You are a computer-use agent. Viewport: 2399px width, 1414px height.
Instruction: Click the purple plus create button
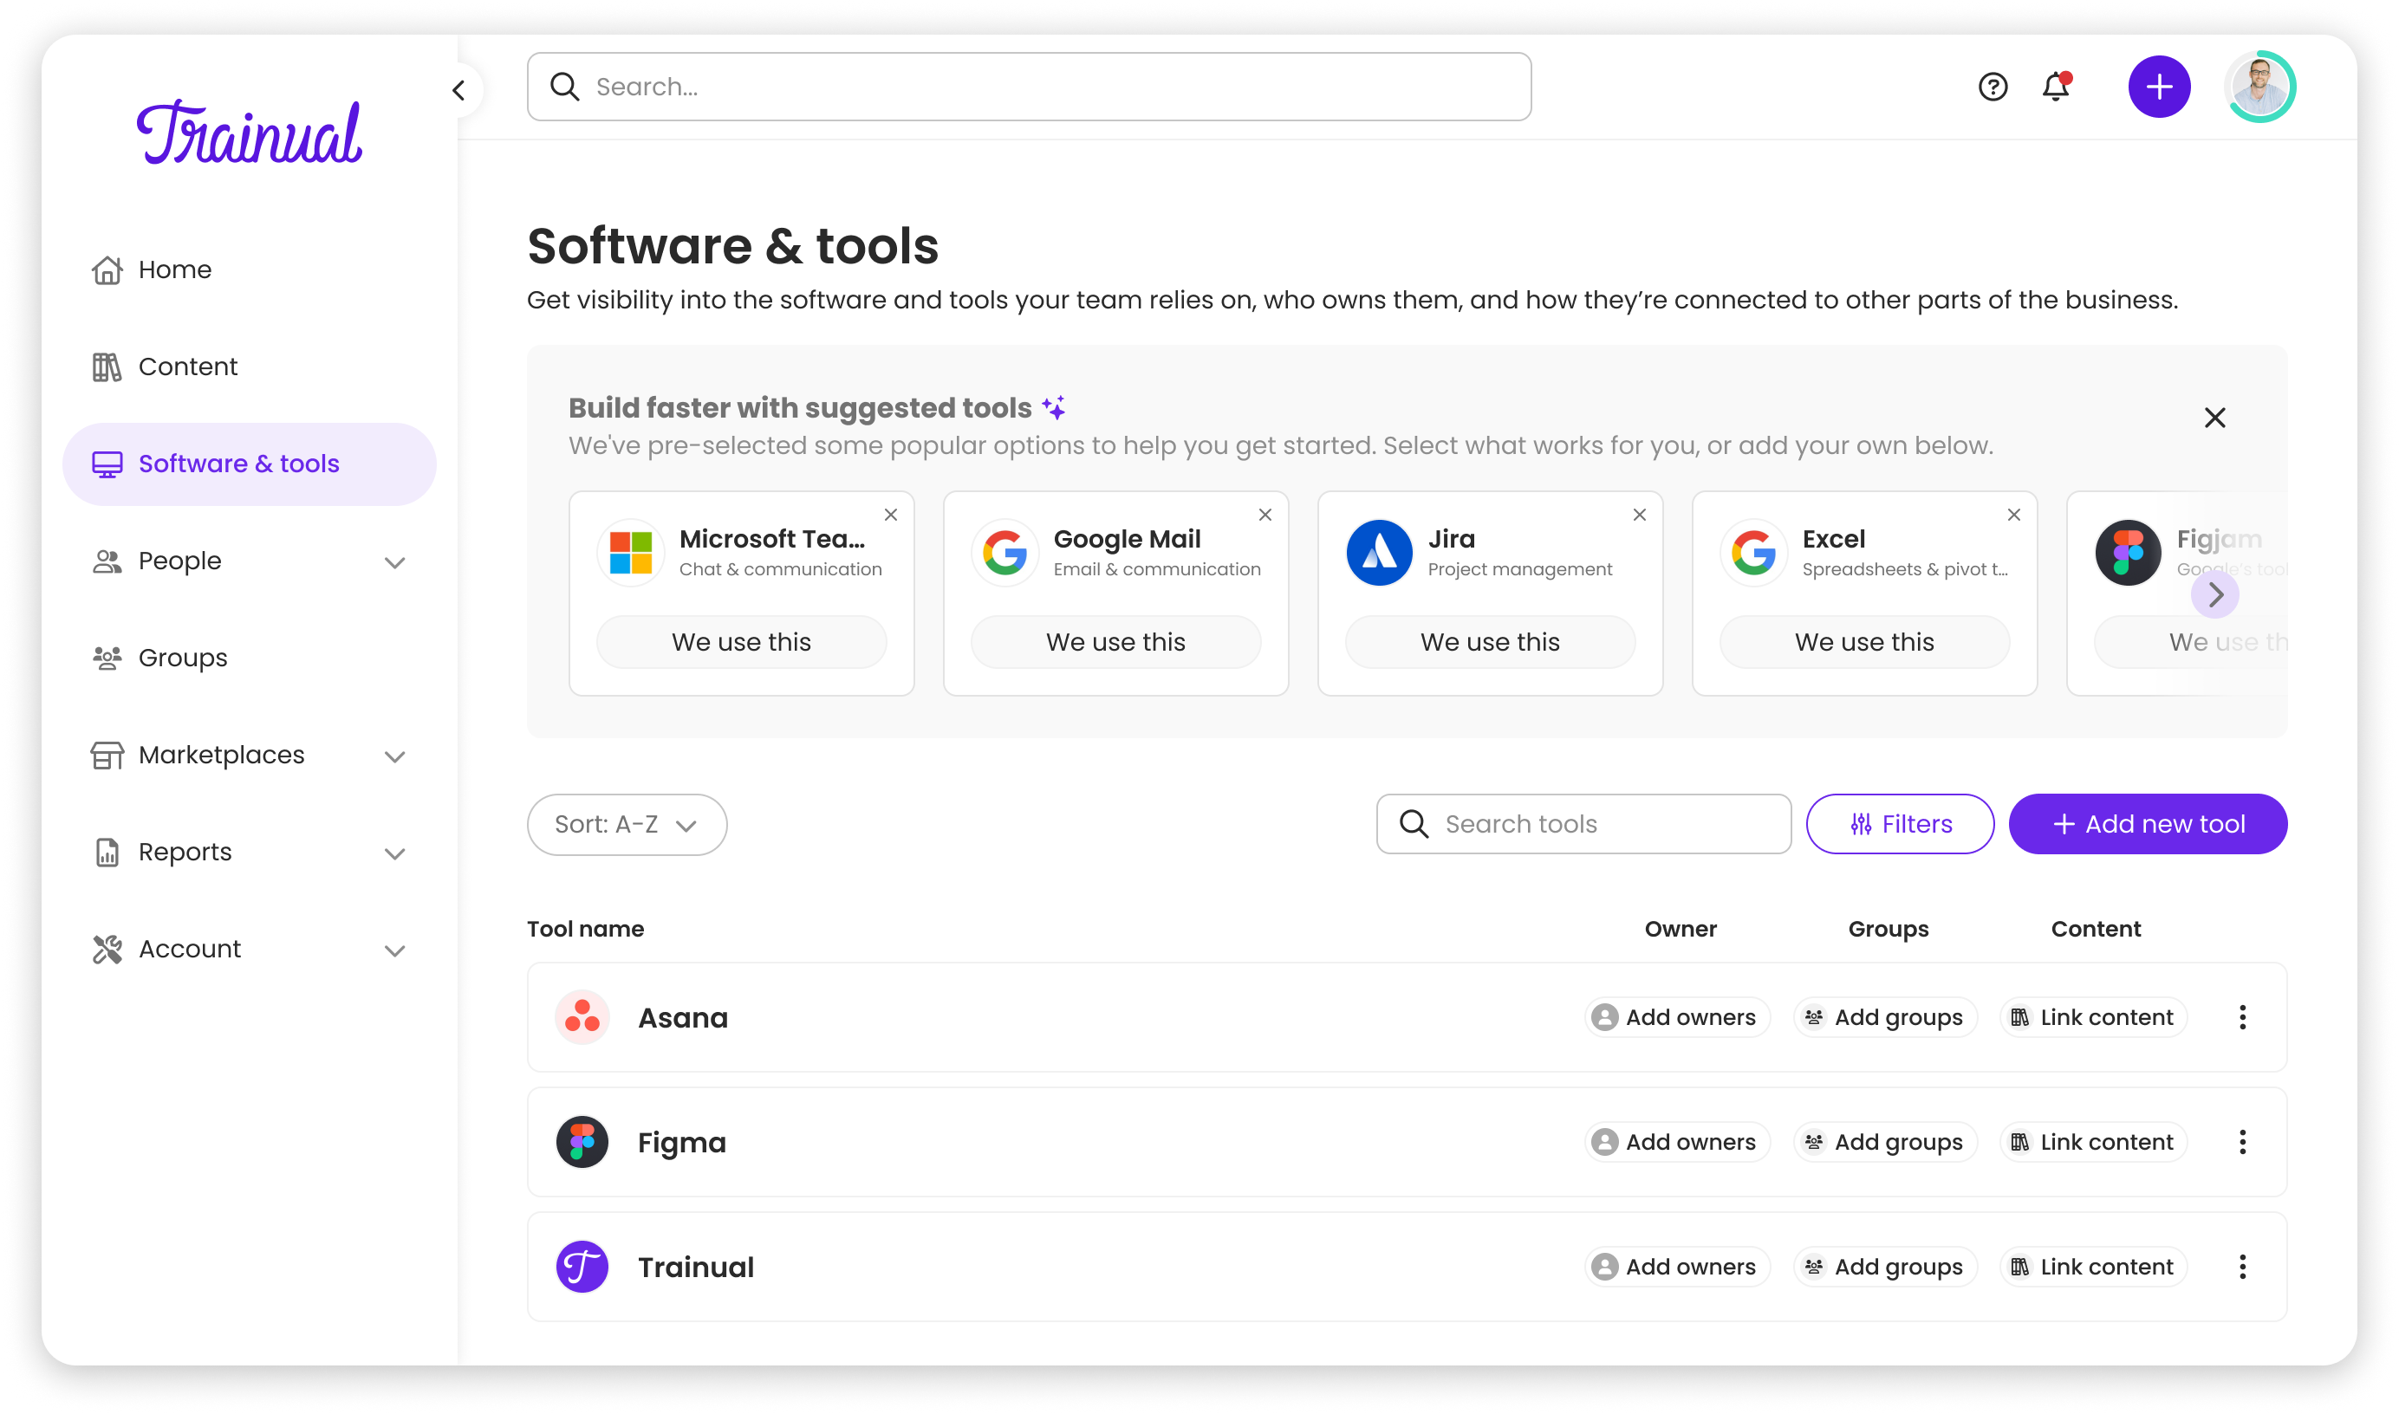click(x=2159, y=87)
